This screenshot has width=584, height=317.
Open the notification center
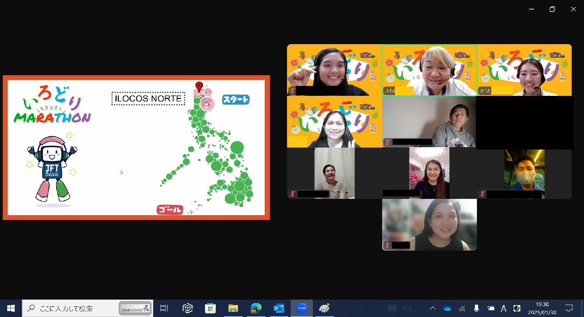[x=569, y=308]
